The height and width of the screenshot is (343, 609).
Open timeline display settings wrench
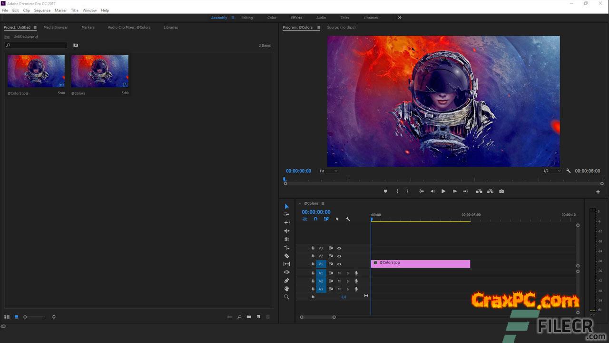pos(348,219)
